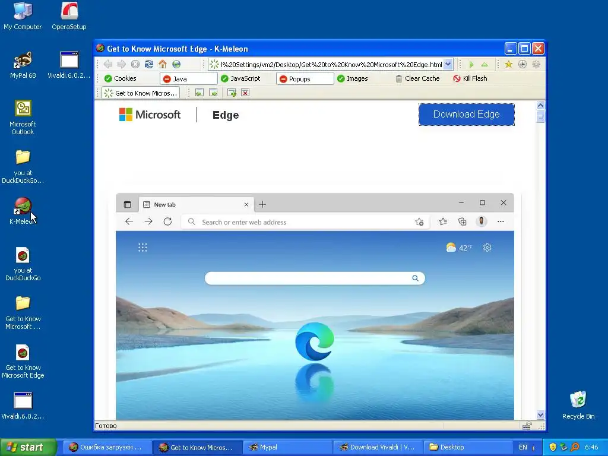This screenshot has height=456, width=608.
Task: Switch to the Download Vivaldi taskbar window
Action: click(x=378, y=447)
